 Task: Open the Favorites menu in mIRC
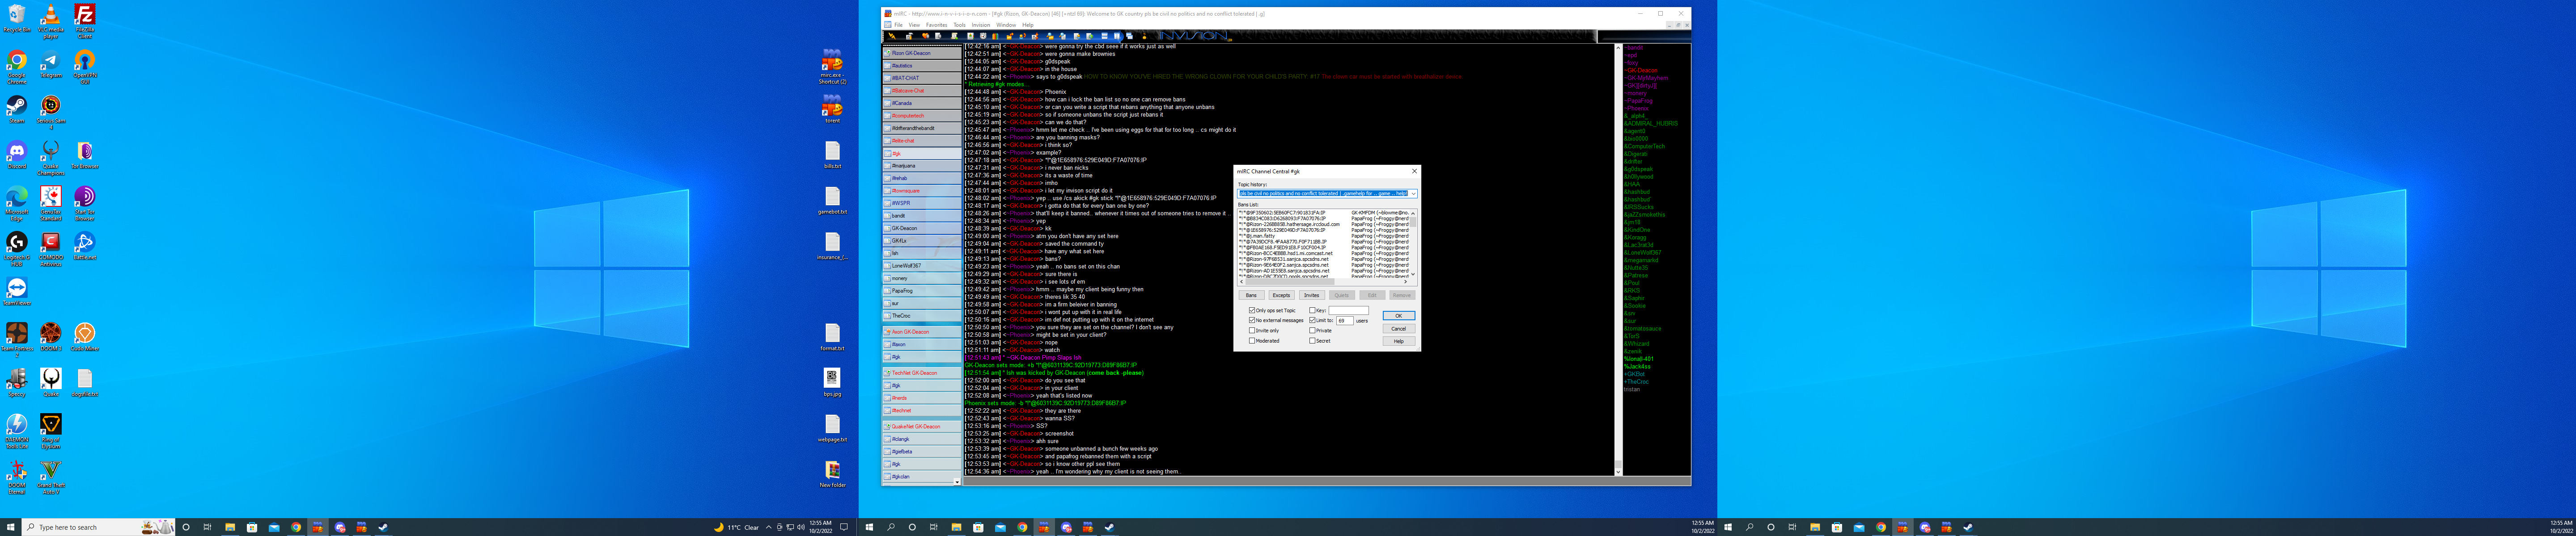point(936,25)
